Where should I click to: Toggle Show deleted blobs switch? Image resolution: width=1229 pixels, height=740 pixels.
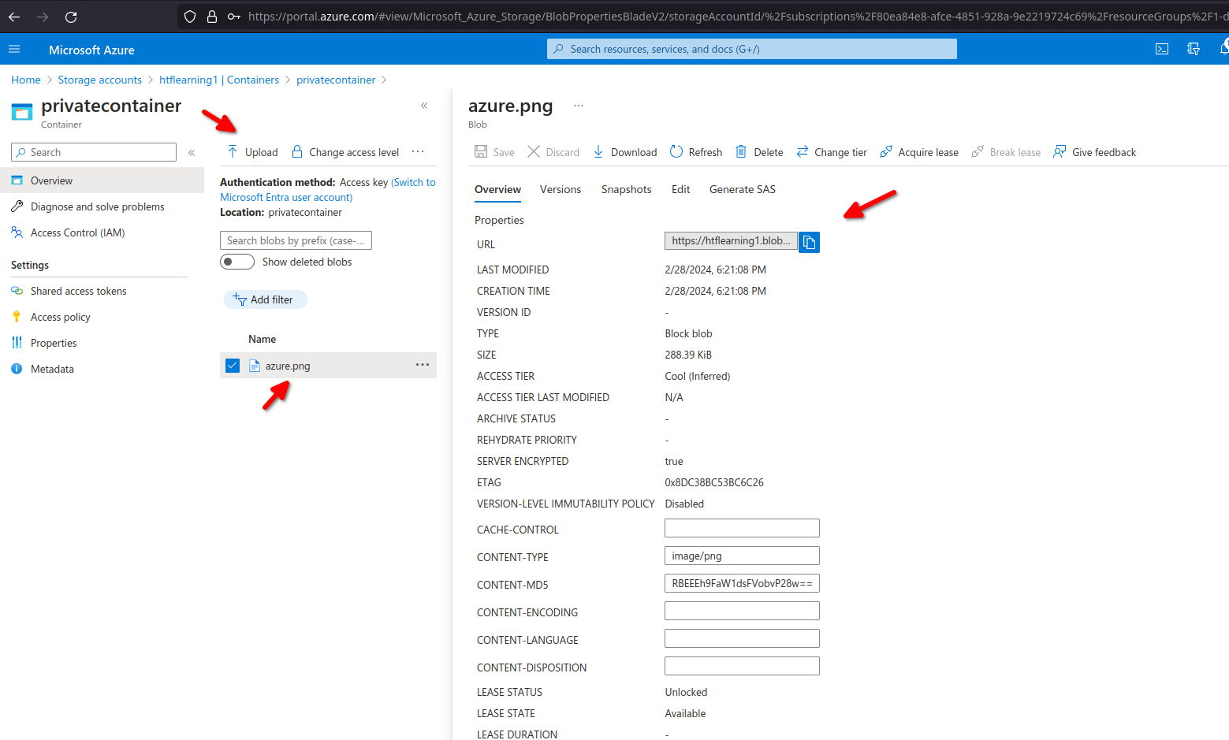pyautogui.click(x=237, y=262)
